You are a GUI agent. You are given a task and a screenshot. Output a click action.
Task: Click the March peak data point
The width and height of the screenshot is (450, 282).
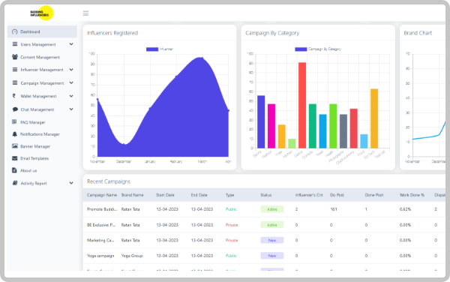[x=202, y=58]
